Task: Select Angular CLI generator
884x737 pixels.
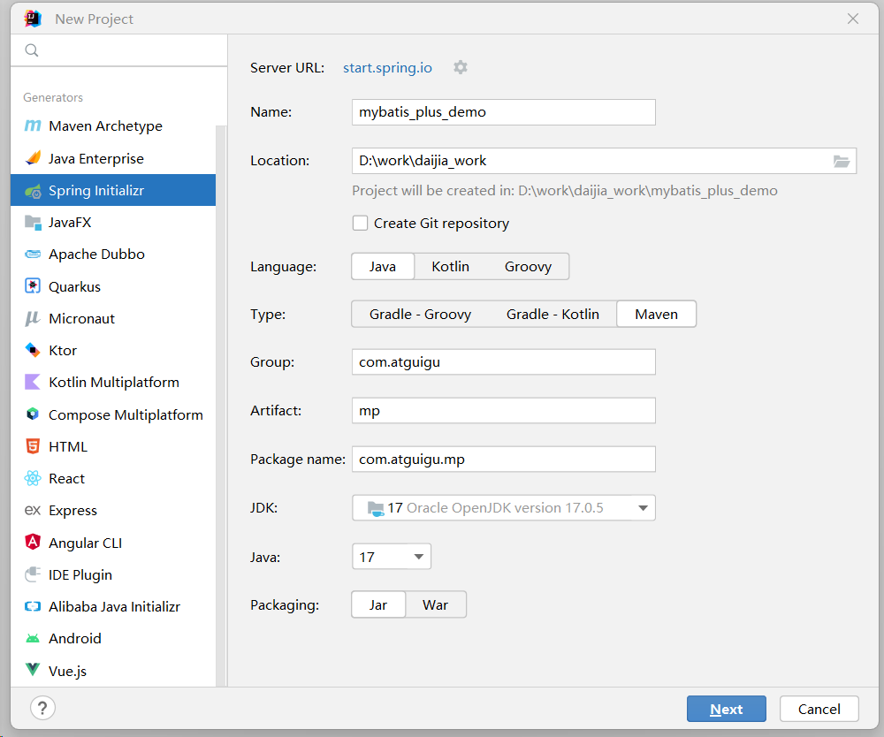Action: [113, 543]
